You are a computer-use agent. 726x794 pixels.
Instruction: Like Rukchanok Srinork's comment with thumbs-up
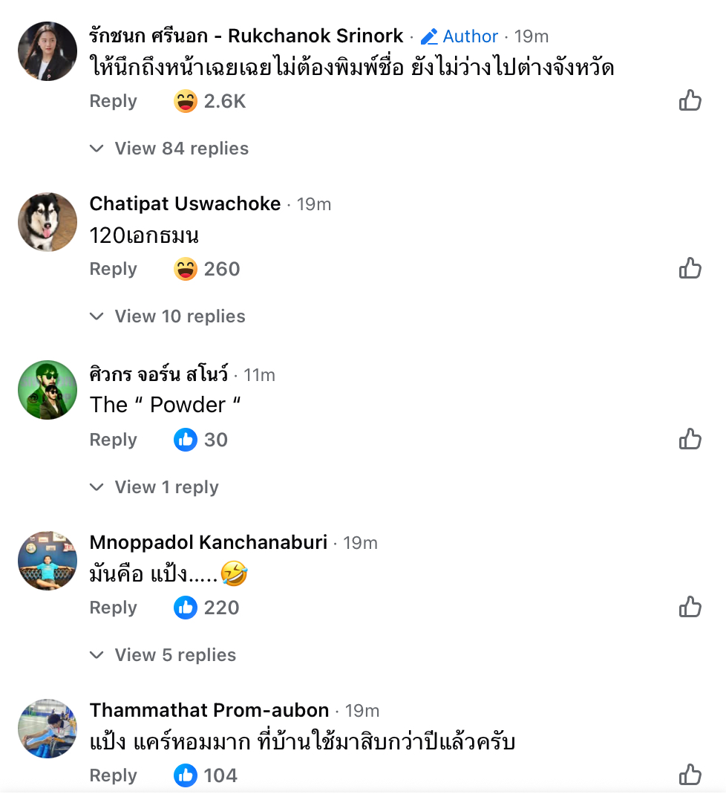(x=690, y=100)
